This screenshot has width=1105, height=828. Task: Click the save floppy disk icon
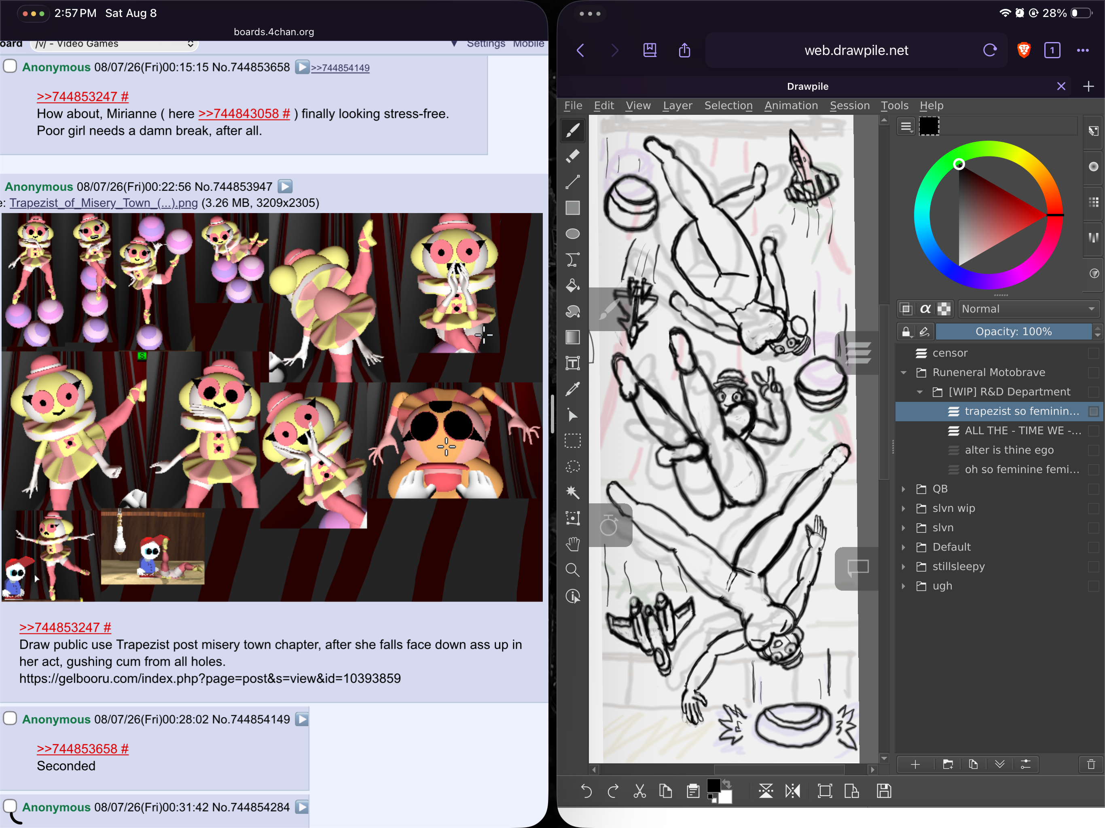point(884,791)
